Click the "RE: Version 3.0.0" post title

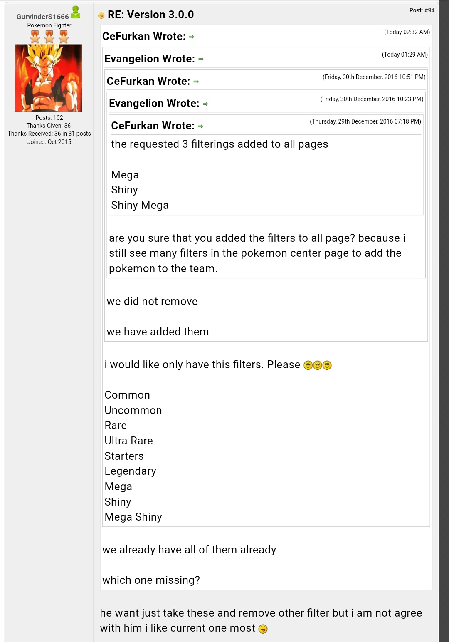click(x=150, y=15)
